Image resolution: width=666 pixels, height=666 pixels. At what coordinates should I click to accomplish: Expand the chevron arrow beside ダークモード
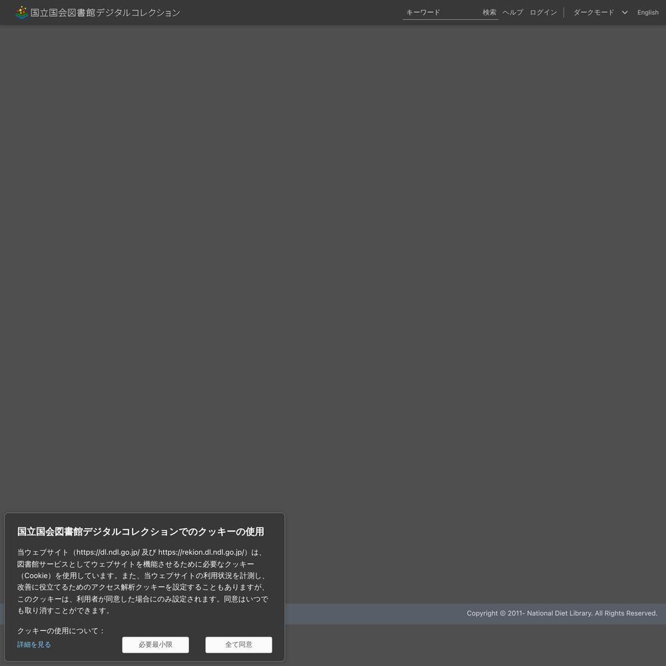[x=625, y=13]
